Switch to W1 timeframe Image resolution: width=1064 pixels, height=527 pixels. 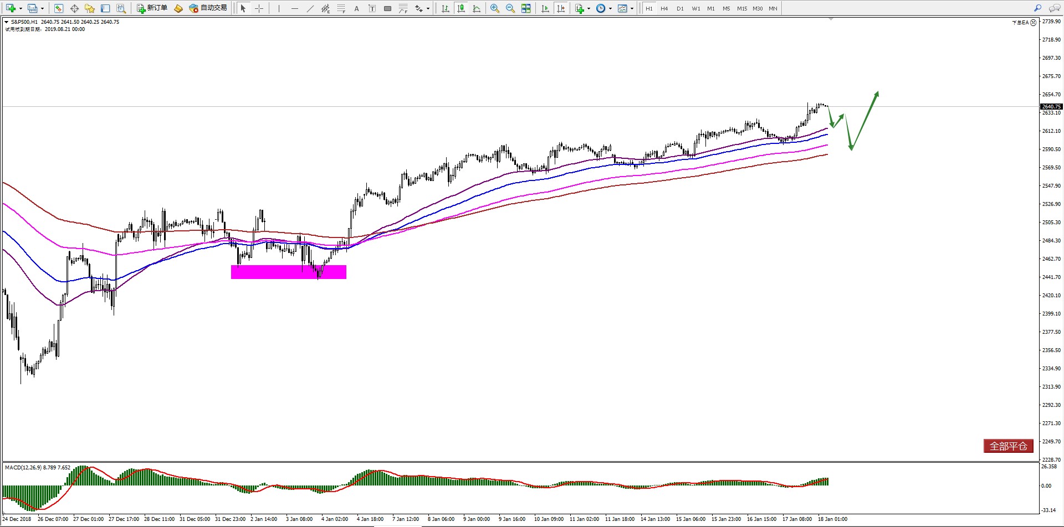coord(695,8)
